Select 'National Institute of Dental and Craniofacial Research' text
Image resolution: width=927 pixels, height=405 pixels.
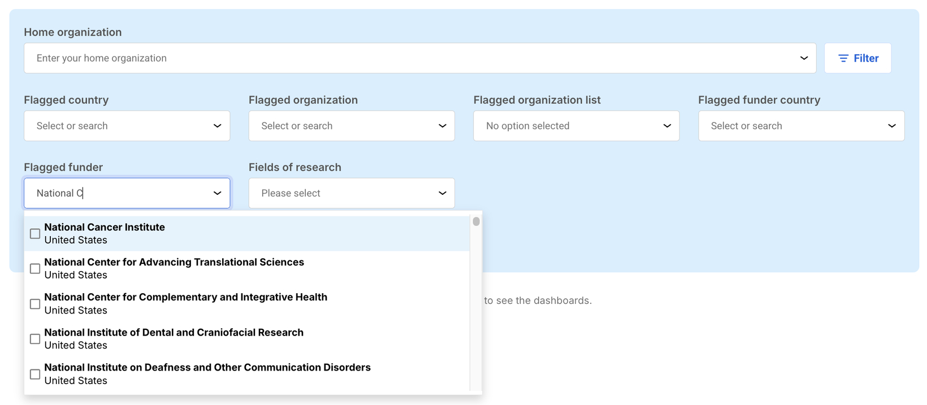click(x=174, y=332)
